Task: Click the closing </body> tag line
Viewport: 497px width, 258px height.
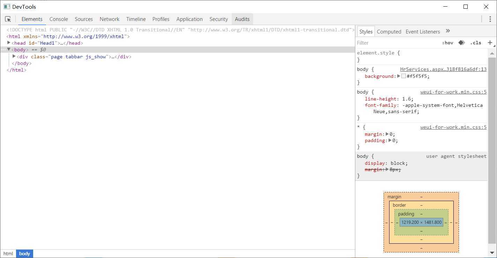Action: 22,63
